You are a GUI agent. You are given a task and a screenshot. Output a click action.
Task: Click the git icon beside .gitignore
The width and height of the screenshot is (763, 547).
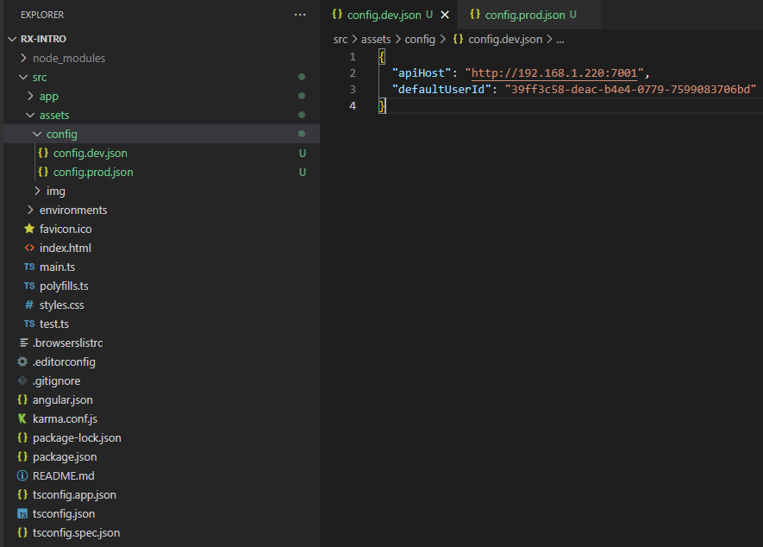pos(22,380)
